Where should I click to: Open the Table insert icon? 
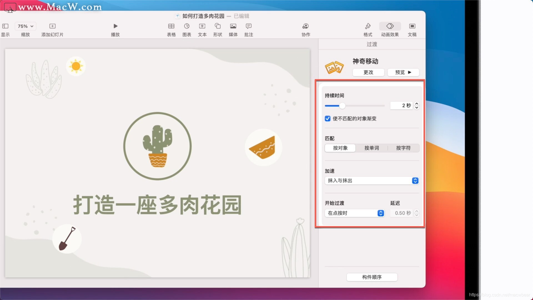click(x=171, y=26)
